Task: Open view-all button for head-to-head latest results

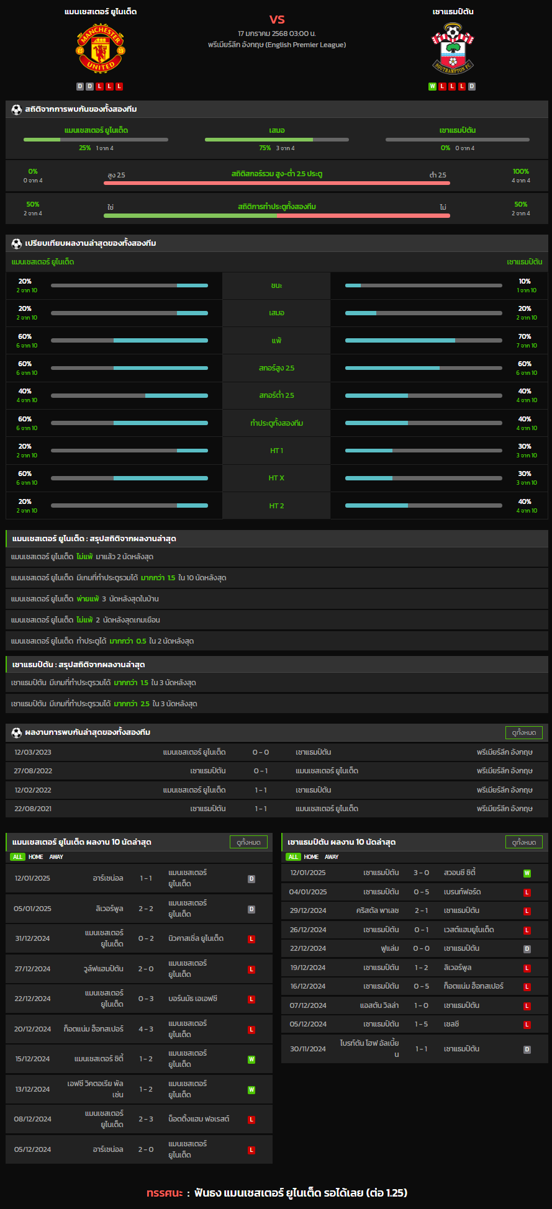Action: pos(524,732)
